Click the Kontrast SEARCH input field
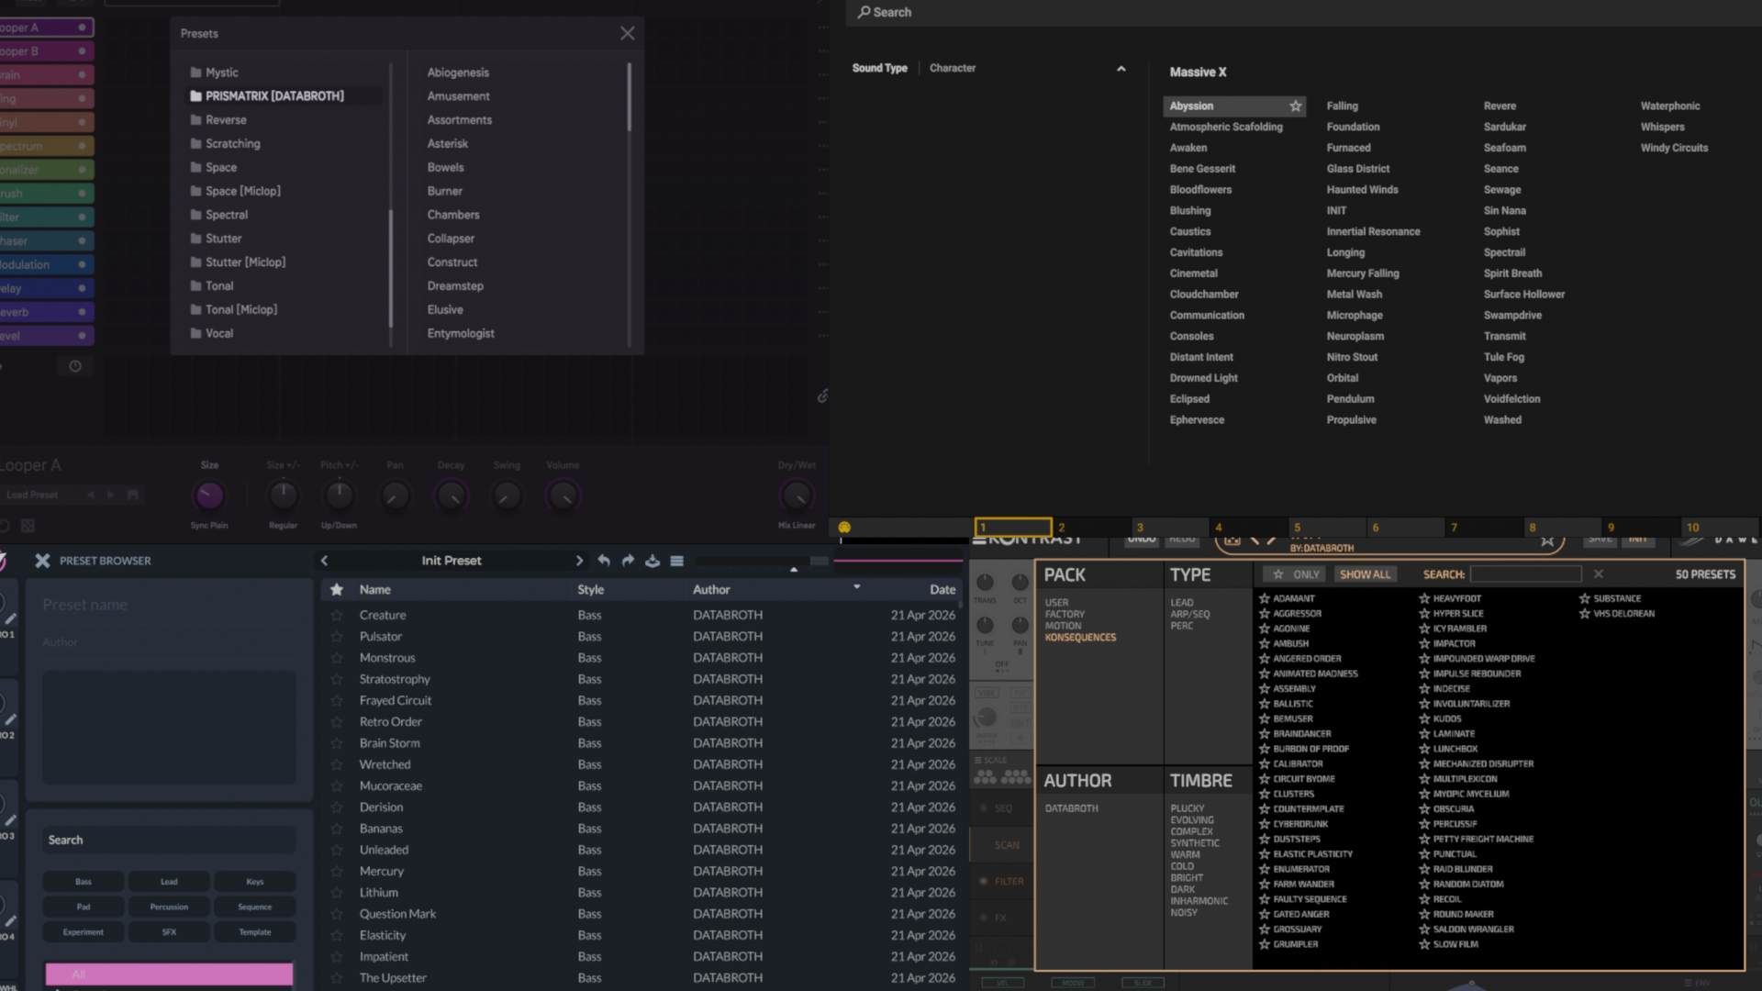The height and width of the screenshot is (991, 1762). [1525, 573]
